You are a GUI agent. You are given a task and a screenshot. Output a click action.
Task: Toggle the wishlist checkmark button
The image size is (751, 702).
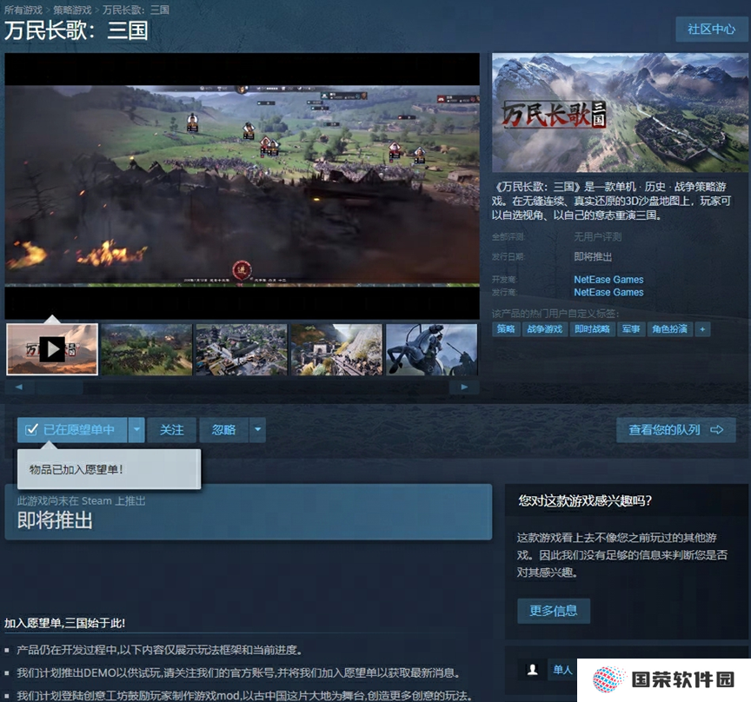(72, 429)
